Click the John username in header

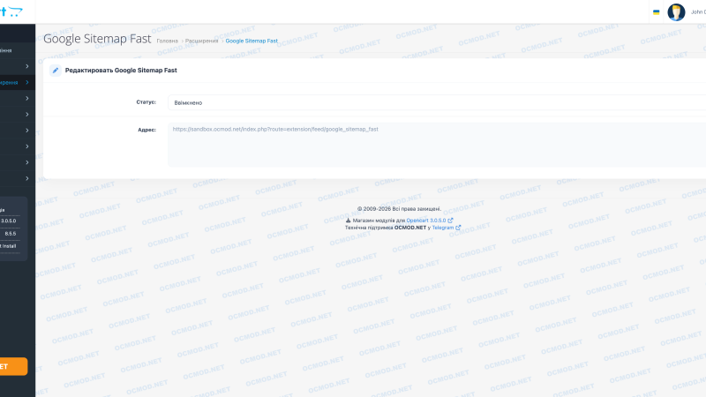coord(698,12)
